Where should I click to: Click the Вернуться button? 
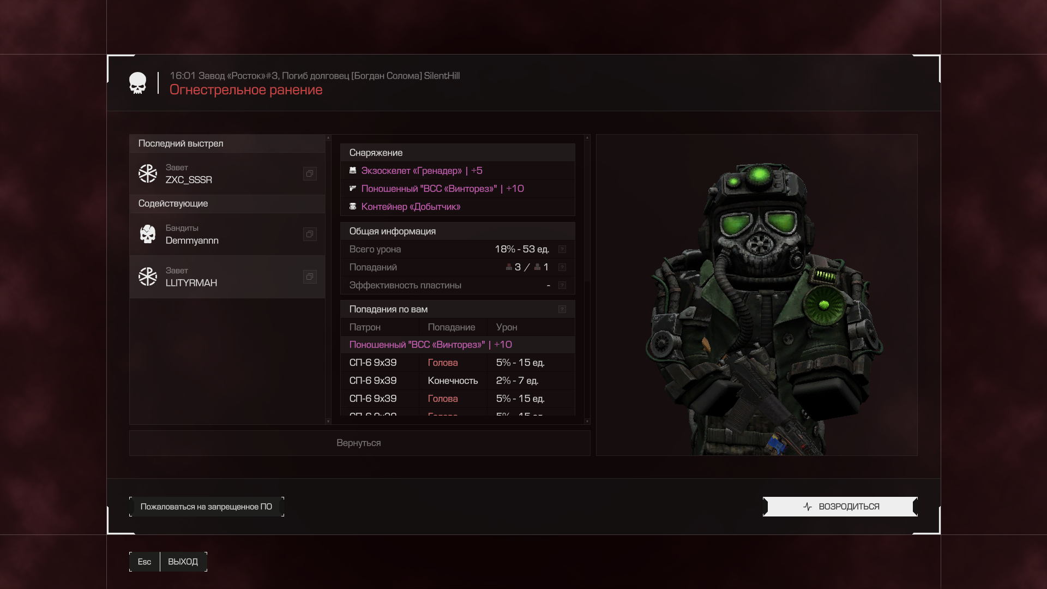359,443
